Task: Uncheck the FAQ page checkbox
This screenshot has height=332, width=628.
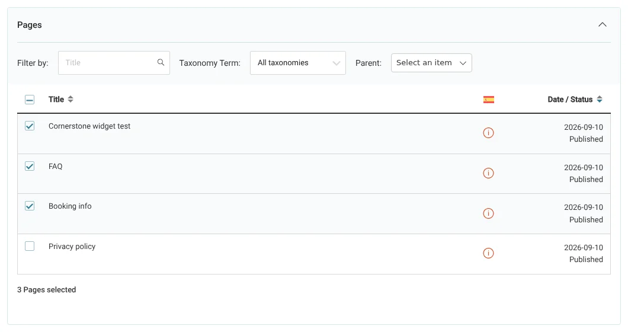Action: point(30,166)
